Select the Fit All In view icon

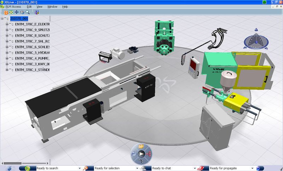11,12
